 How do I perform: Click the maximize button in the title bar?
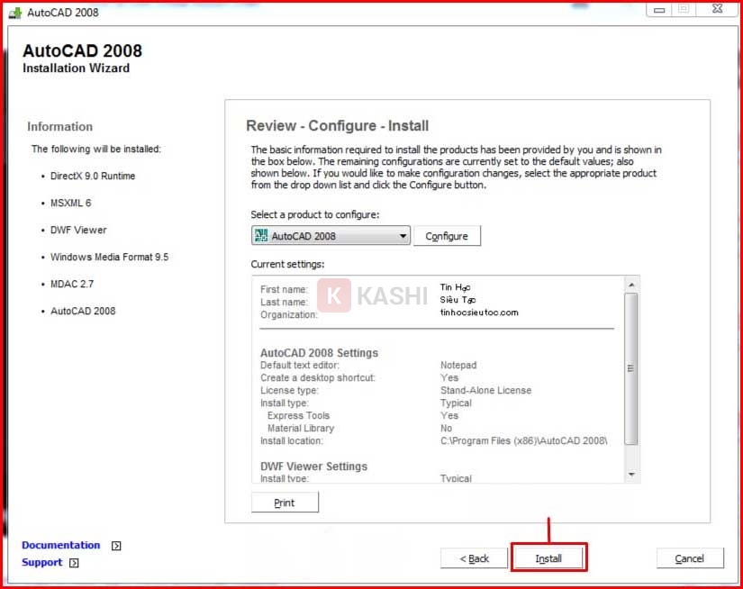click(684, 8)
